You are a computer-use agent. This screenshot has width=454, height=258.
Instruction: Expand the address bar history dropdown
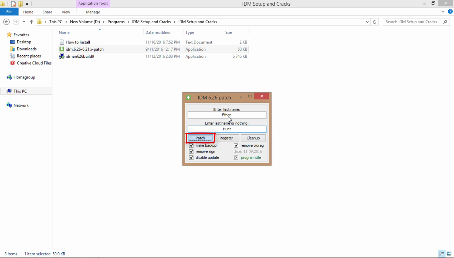(367, 22)
